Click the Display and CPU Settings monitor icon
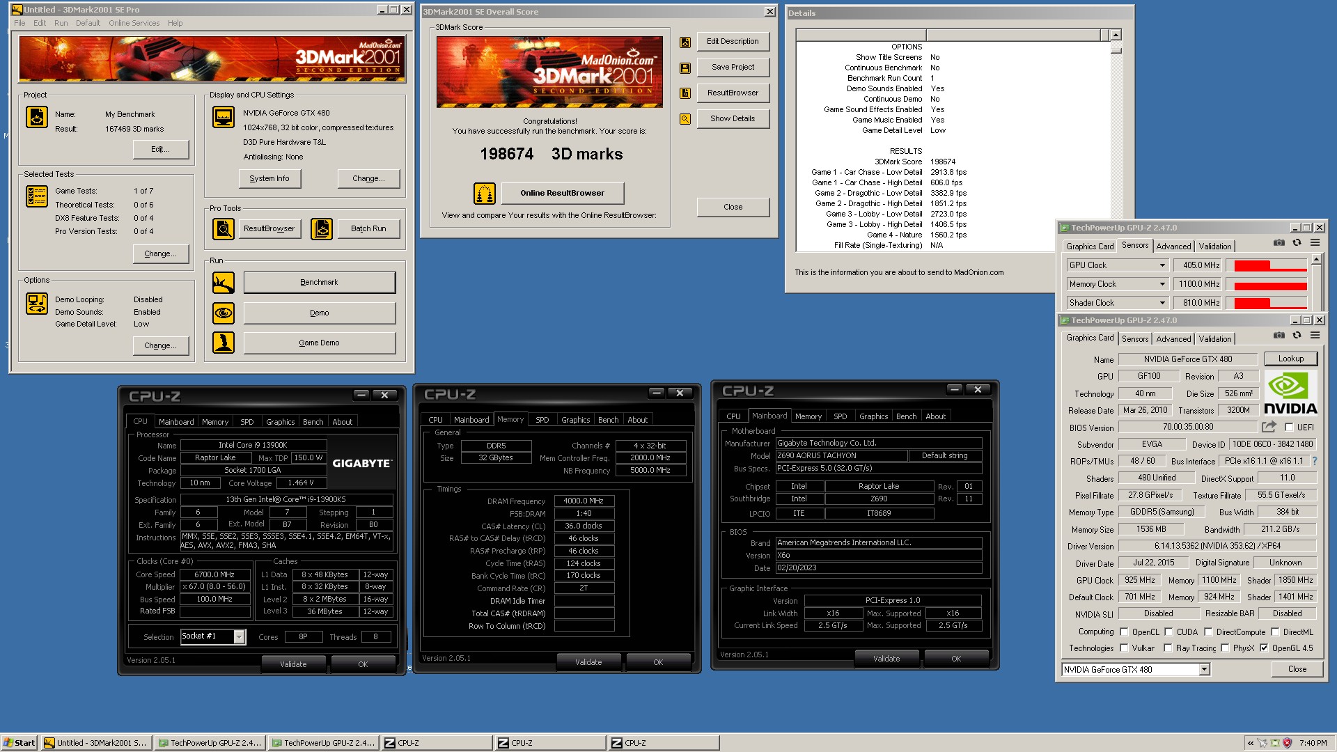The width and height of the screenshot is (1337, 752). click(224, 117)
